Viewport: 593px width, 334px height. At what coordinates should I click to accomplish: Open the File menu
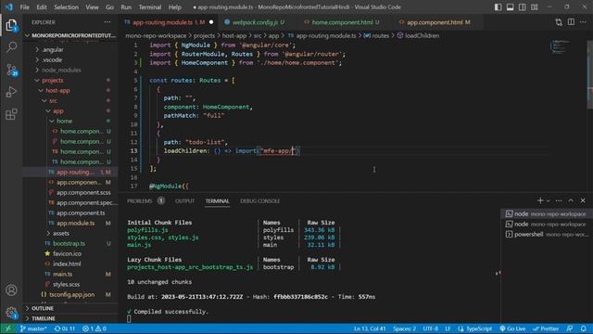click(x=25, y=6)
